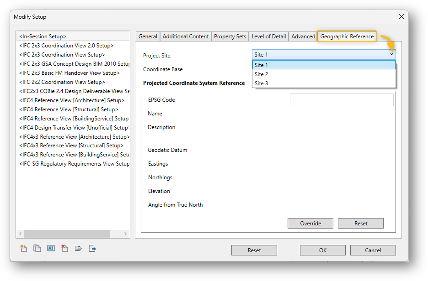Click Reset inside the coordinate reference box
The width and height of the screenshot is (428, 281).
click(x=361, y=223)
